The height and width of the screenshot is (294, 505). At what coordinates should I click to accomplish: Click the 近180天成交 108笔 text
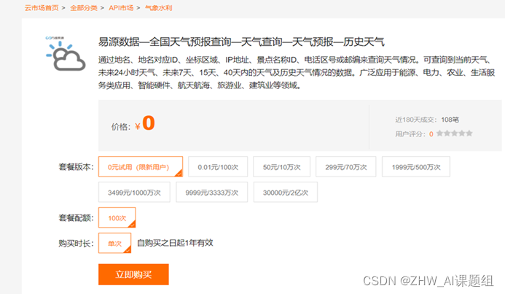[x=427, y=120]
